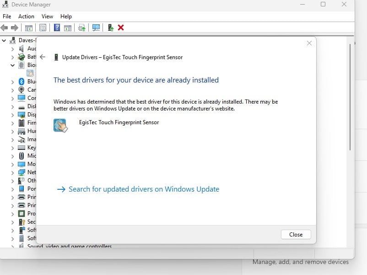Select the Computer category icon
367x275 pixels.
tap(22, 98)
